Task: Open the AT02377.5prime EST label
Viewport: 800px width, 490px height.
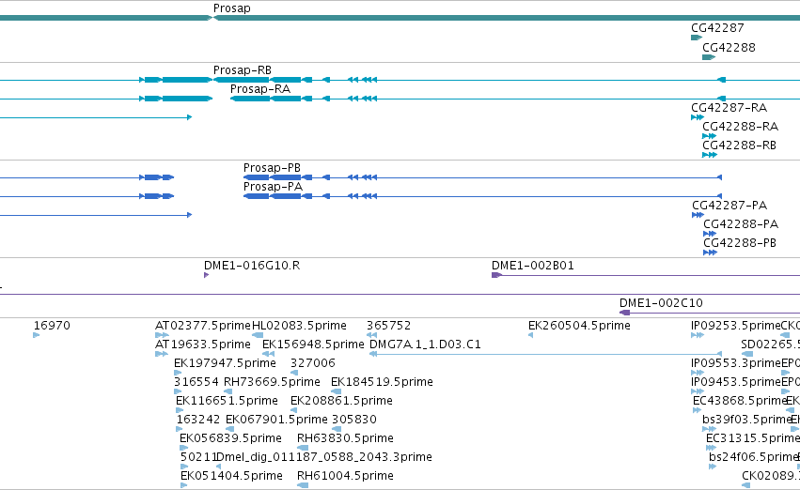Action: (203, 326)
